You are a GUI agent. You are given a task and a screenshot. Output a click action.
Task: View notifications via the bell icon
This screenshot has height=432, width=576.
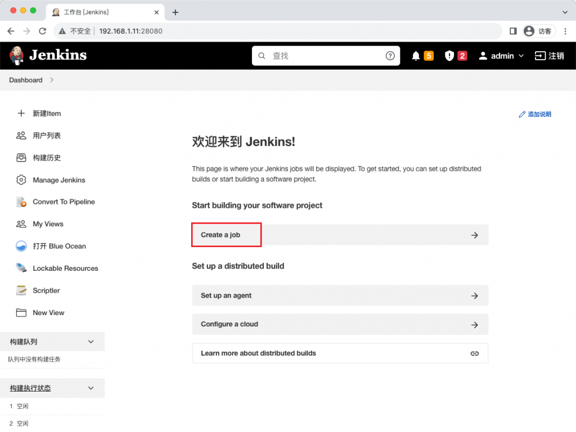(x=416, y=56)
